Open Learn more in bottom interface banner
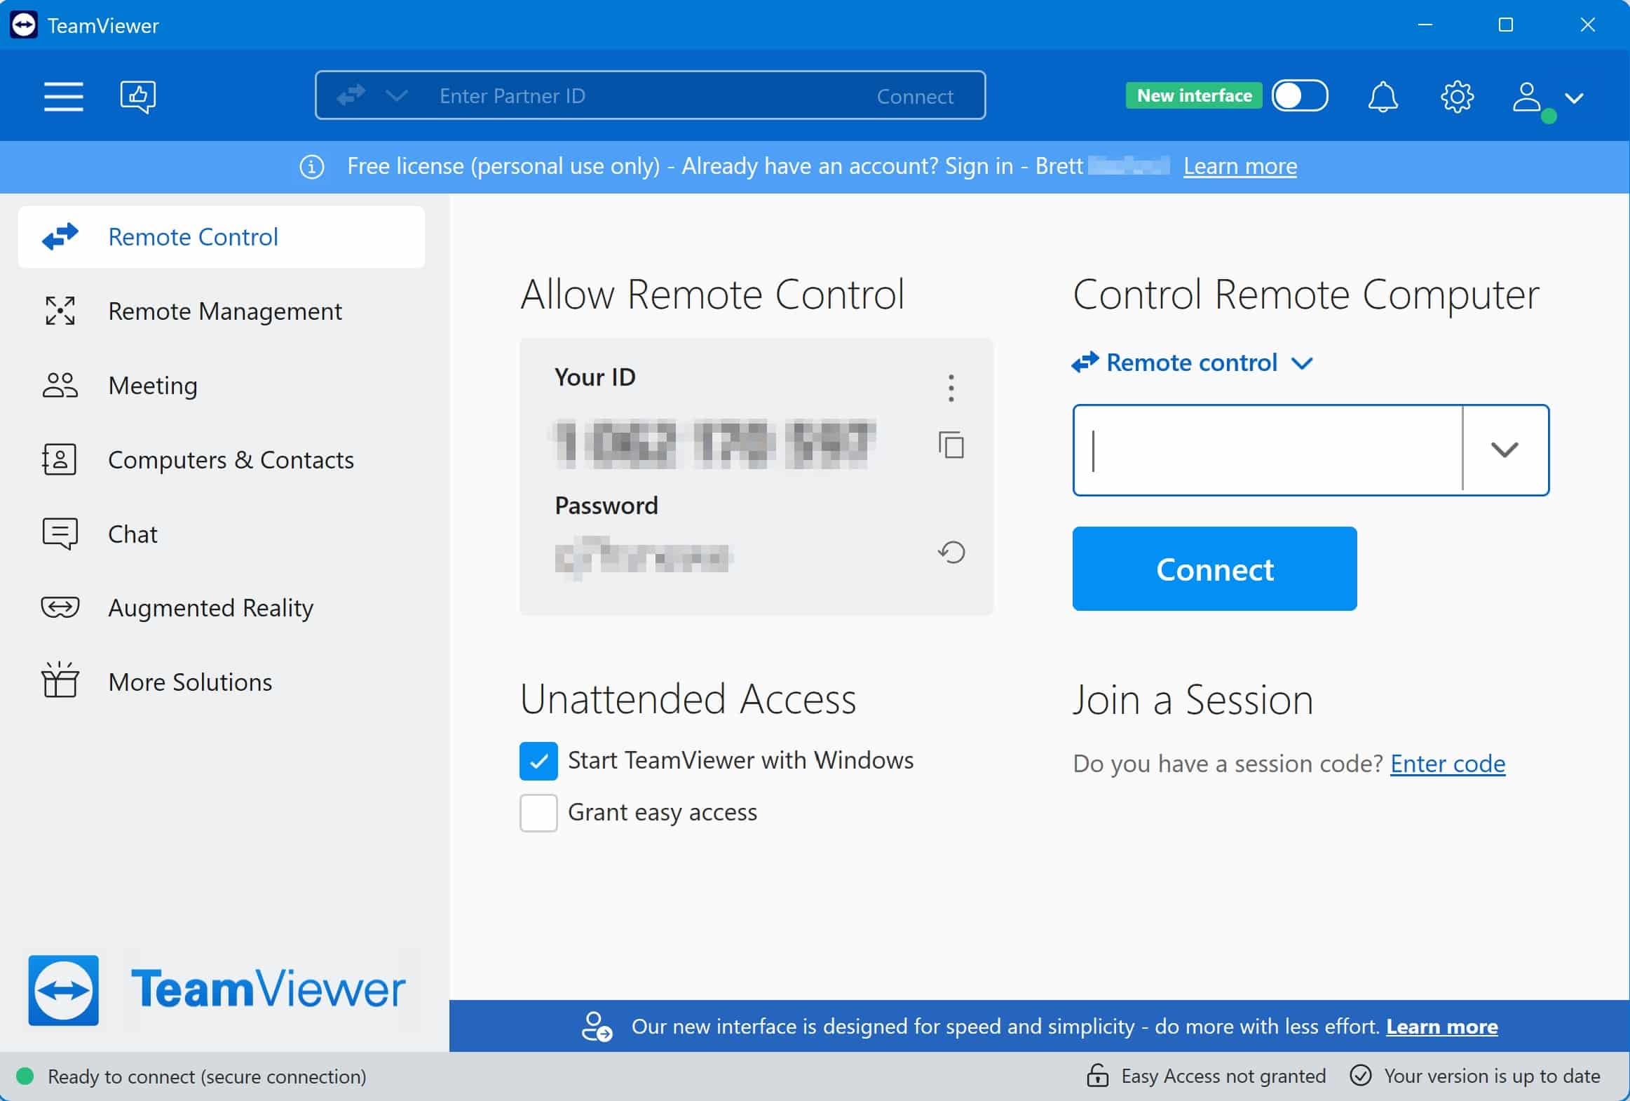Screen dimensions: 1630x1101 pyautogui.click(x=1441, y=1027)
